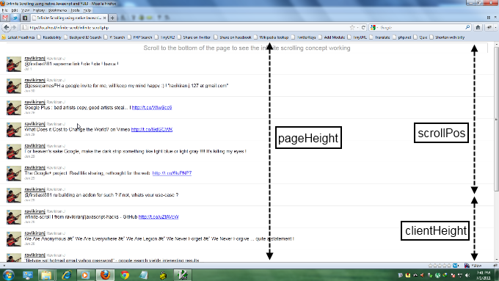499x281 pixels.
Task: Open link in Google Plus tweet
Action: pos(152,108)
